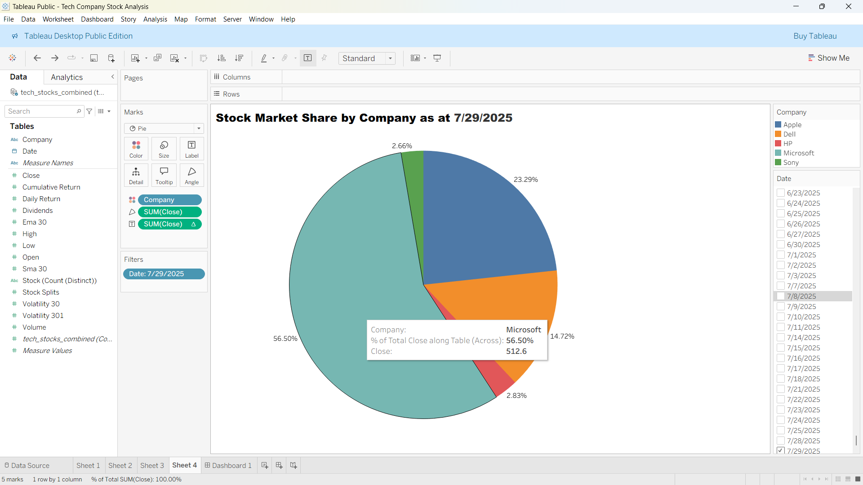Check the 7/18/2025 date filter box
Viewport: 863px width, 485px height.
tap(781, 379)
